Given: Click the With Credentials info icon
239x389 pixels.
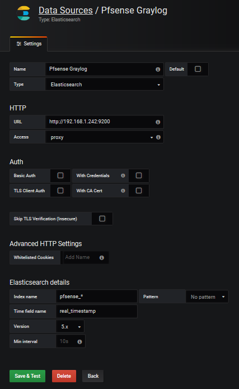Looking at the screenshot, I should [x=123, y=175].
